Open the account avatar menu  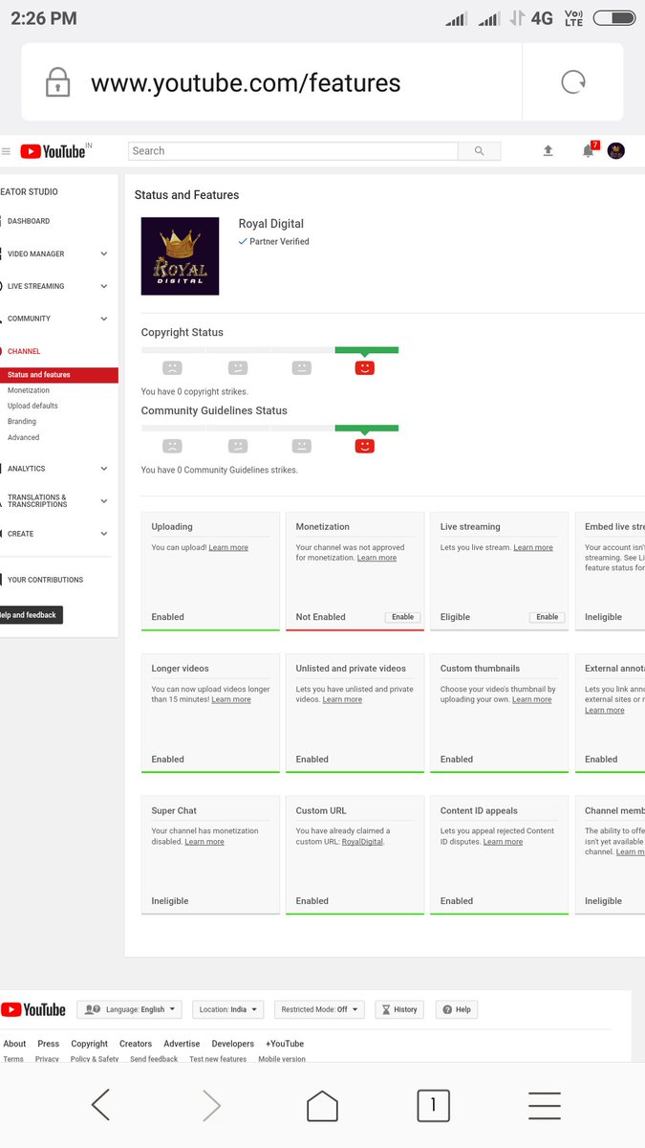(616, 150)
